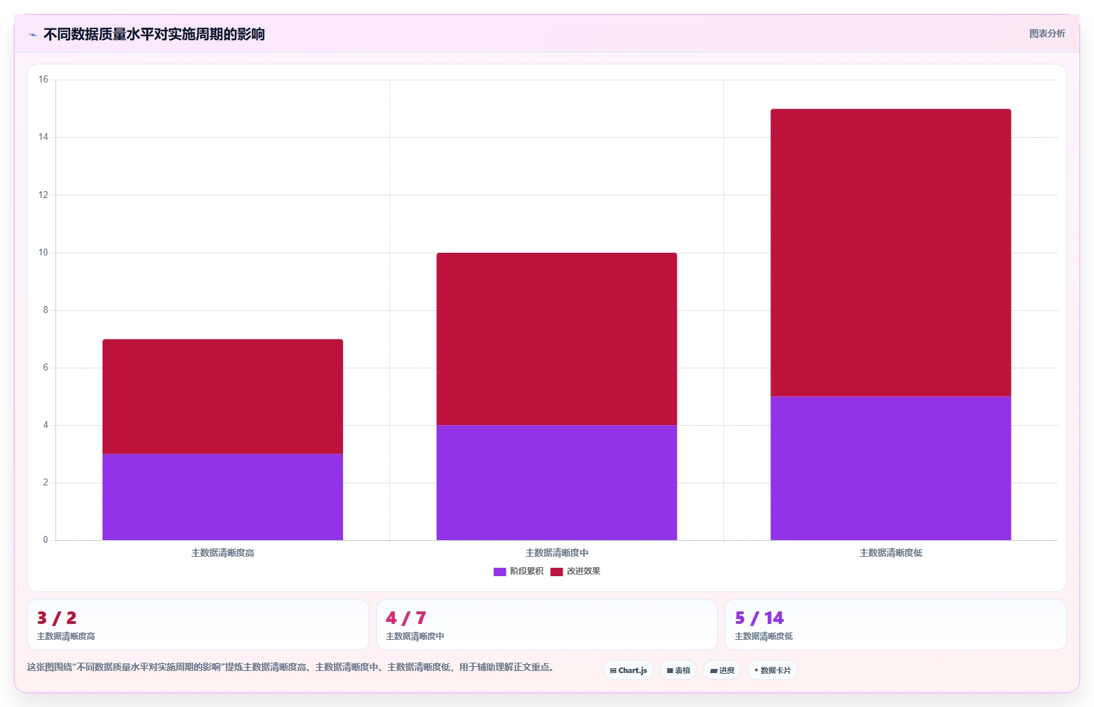Click the purple bar for 主数据清晰度中
1094x707 pixels.
tap(556, 483)
